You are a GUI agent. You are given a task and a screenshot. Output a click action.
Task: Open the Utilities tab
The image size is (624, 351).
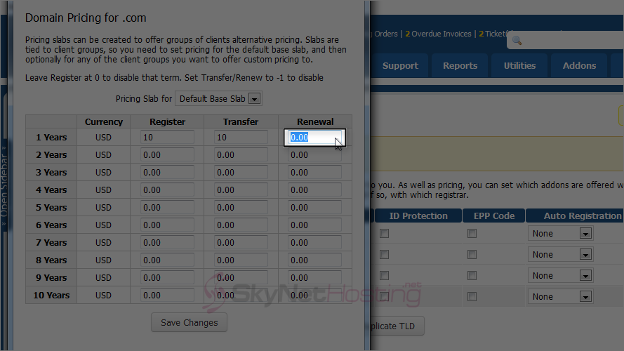tap(519, 66)
